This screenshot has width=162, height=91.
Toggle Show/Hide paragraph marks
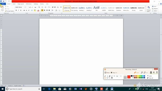(61, 7)
